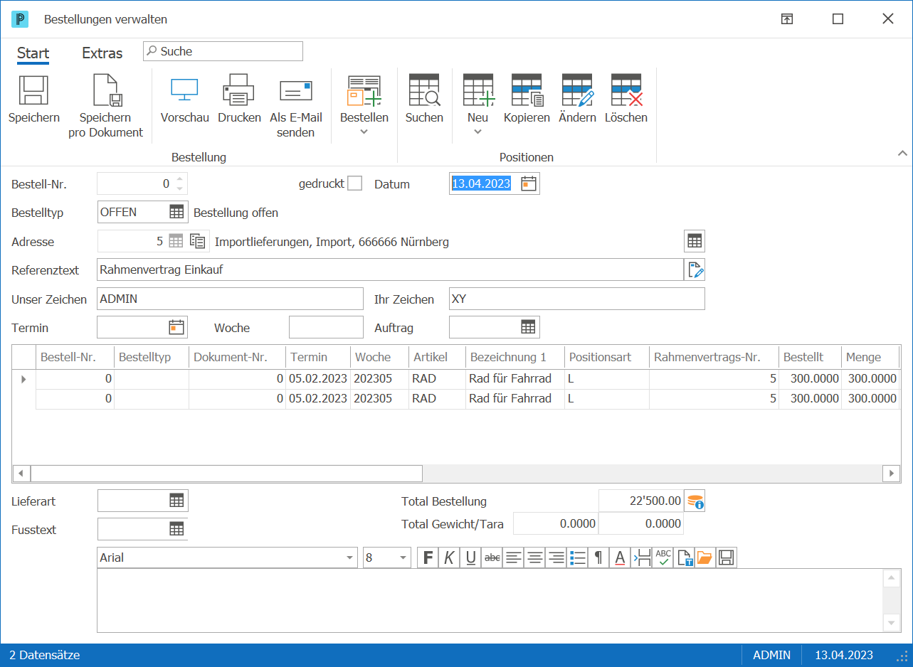913x667 pixels.
Task: Expand the Neu positions dropdown arrow
Action: coord(477,132)
